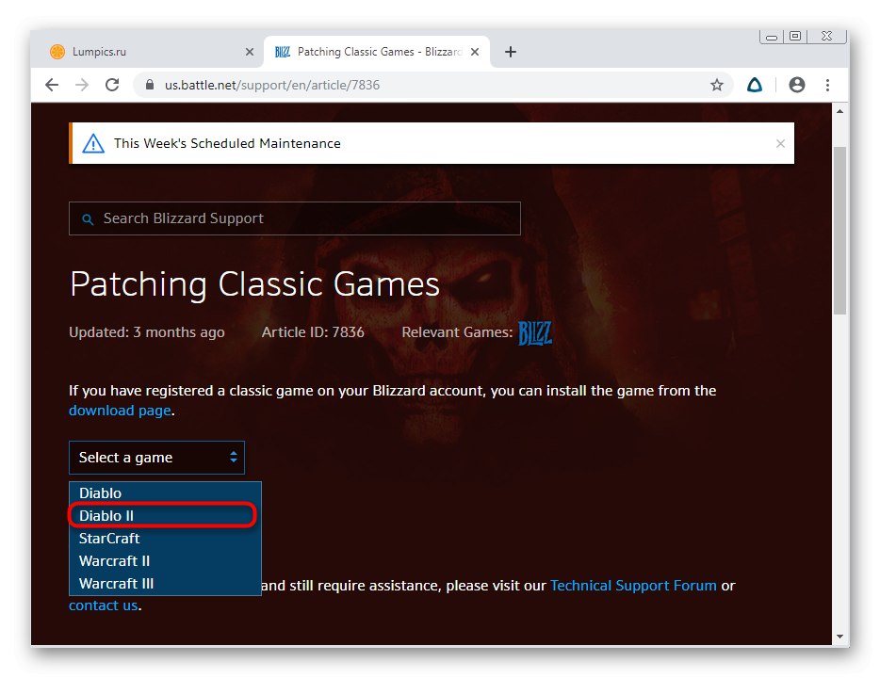Viewport: 880px width, 678px height.
Task: Click the Blizzard logo beside Relevant Games
Action: 535,333
